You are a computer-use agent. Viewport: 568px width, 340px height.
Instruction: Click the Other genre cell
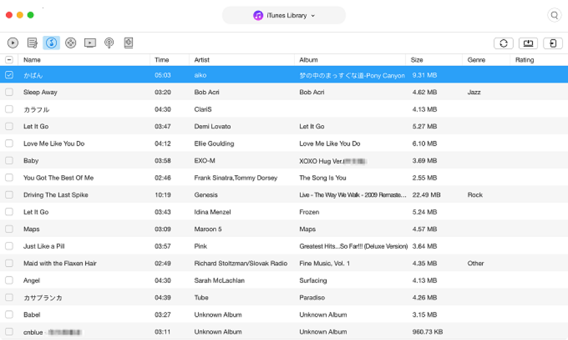coord(475,263)
